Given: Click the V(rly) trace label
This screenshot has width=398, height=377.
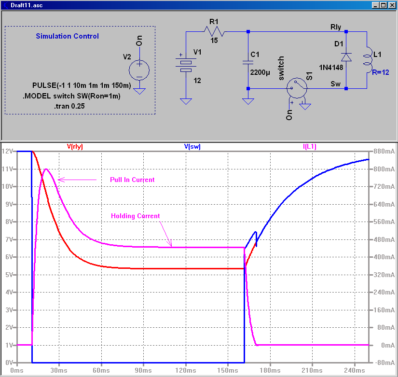Looking at the screenshot, I should click(x=75, y=147).
